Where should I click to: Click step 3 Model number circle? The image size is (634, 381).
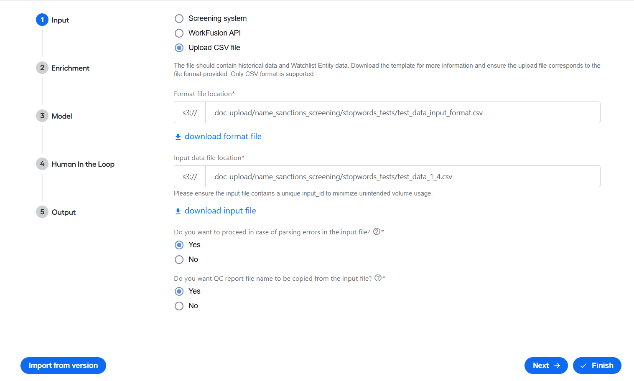pos(42,116)
